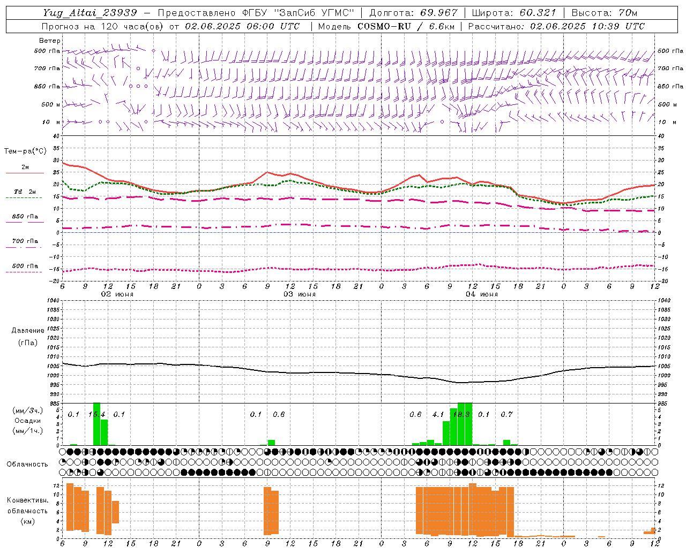This screenshot has height=548, width=686.
Task: Click the precipitation total 15.4
Action: pos(96,414)
